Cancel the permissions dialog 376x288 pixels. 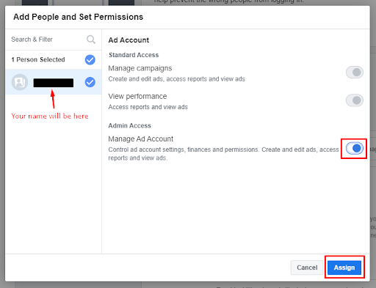point(307,267)
